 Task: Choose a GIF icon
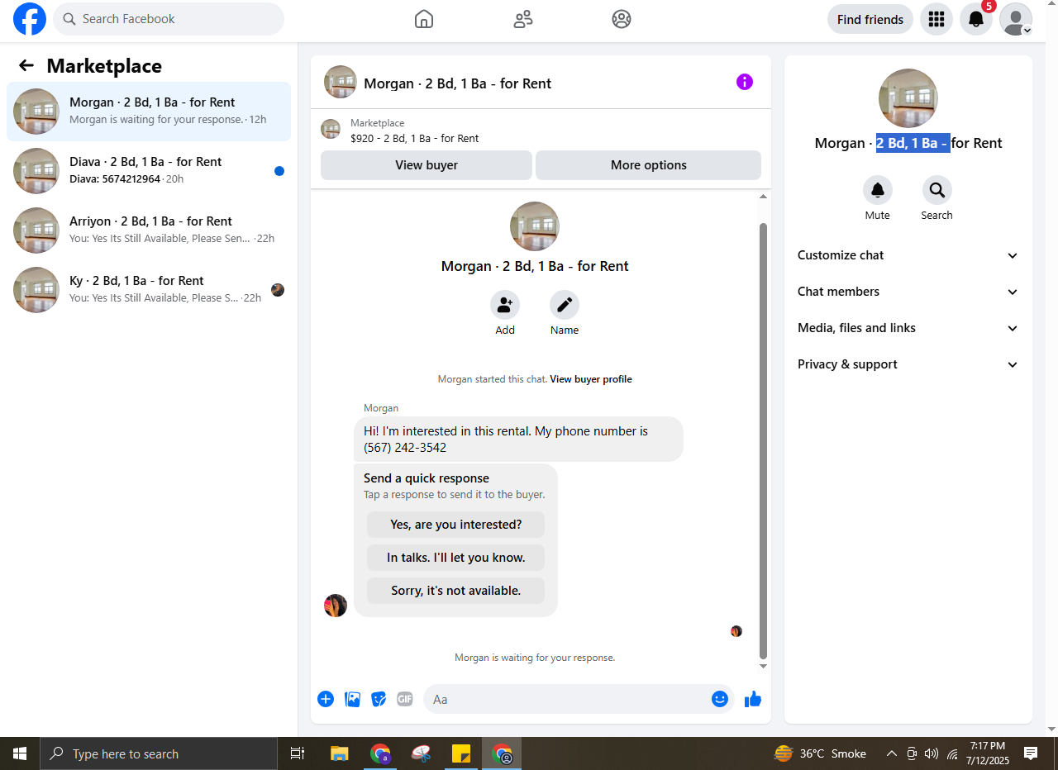404,699
